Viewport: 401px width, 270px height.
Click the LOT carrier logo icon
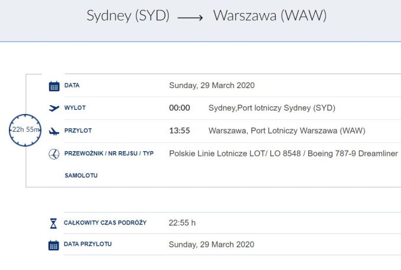tap(54, 154)
